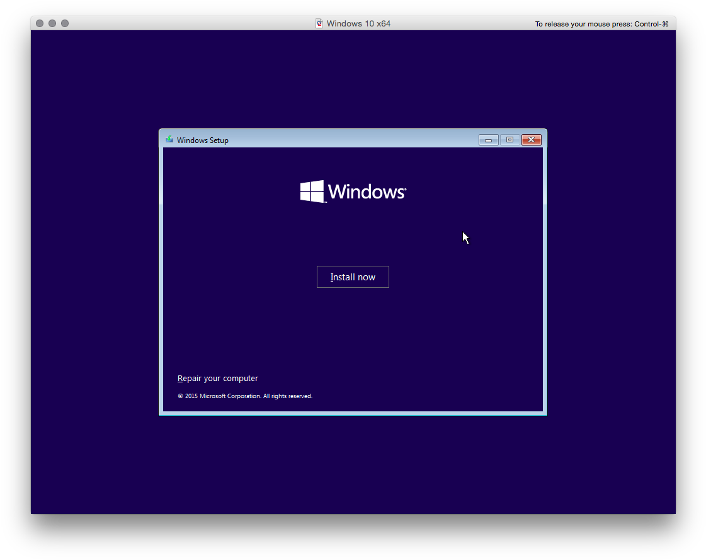Click the underlined R in Repair your computer
This screenshot has width=706, height=560.
click(181, 378)
